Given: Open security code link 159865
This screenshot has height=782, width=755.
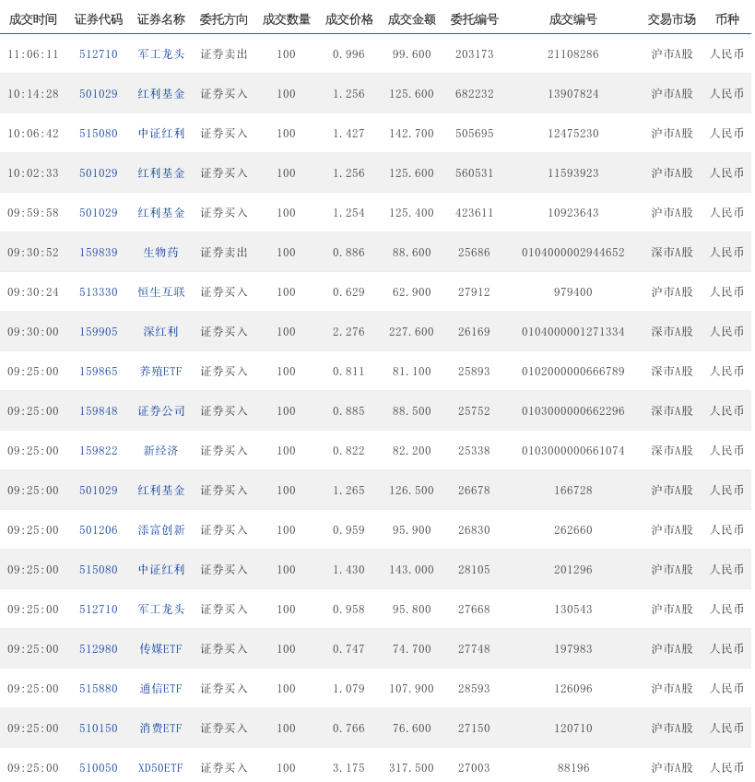Looking at the screenshot, I should tap(99, 372).
